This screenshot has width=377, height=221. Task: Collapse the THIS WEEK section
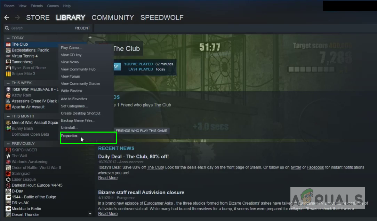8,83
